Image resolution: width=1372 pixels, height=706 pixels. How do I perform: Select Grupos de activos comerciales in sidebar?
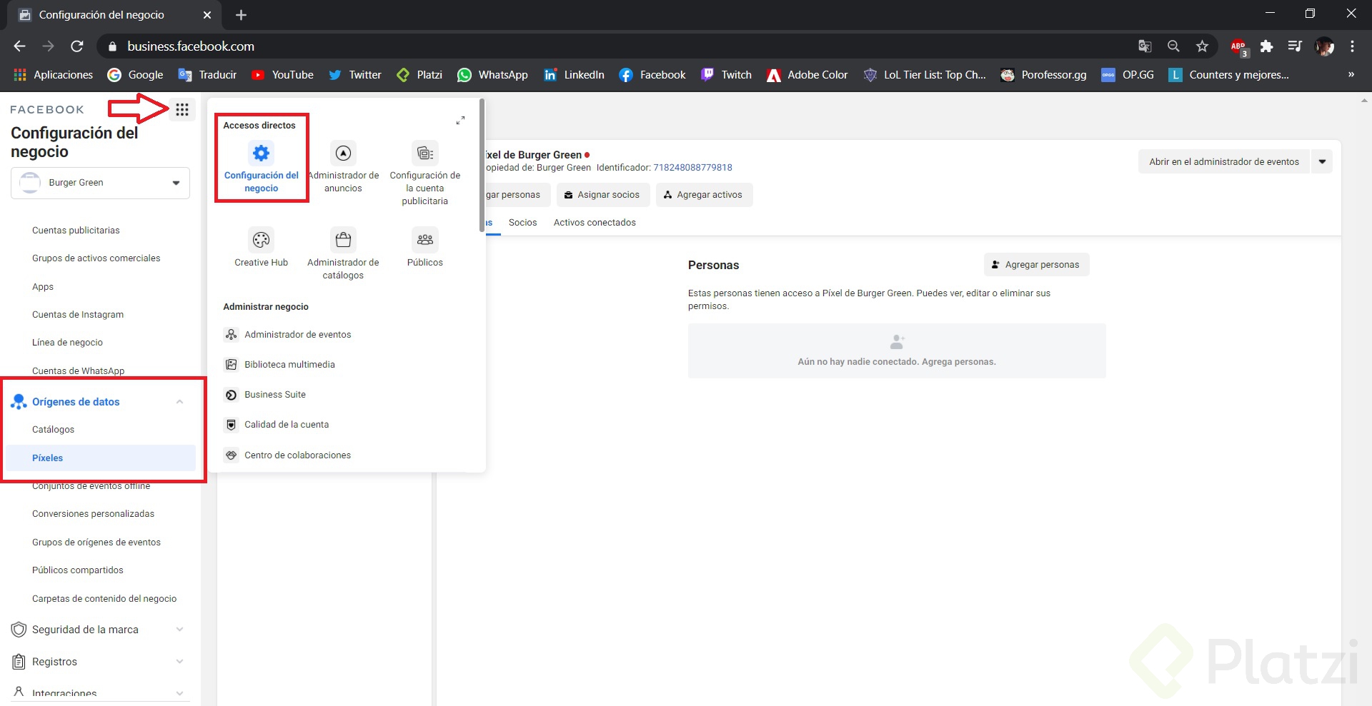click(96, 258)
